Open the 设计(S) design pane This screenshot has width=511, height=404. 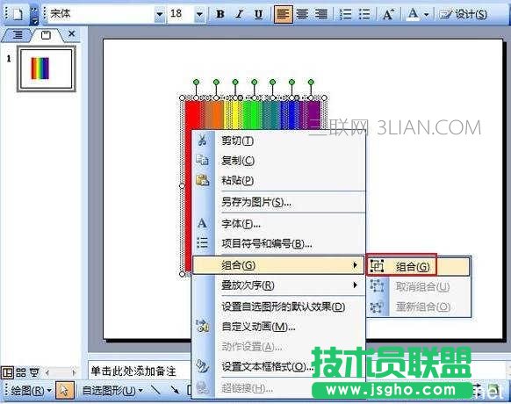[x=463, y=14]
